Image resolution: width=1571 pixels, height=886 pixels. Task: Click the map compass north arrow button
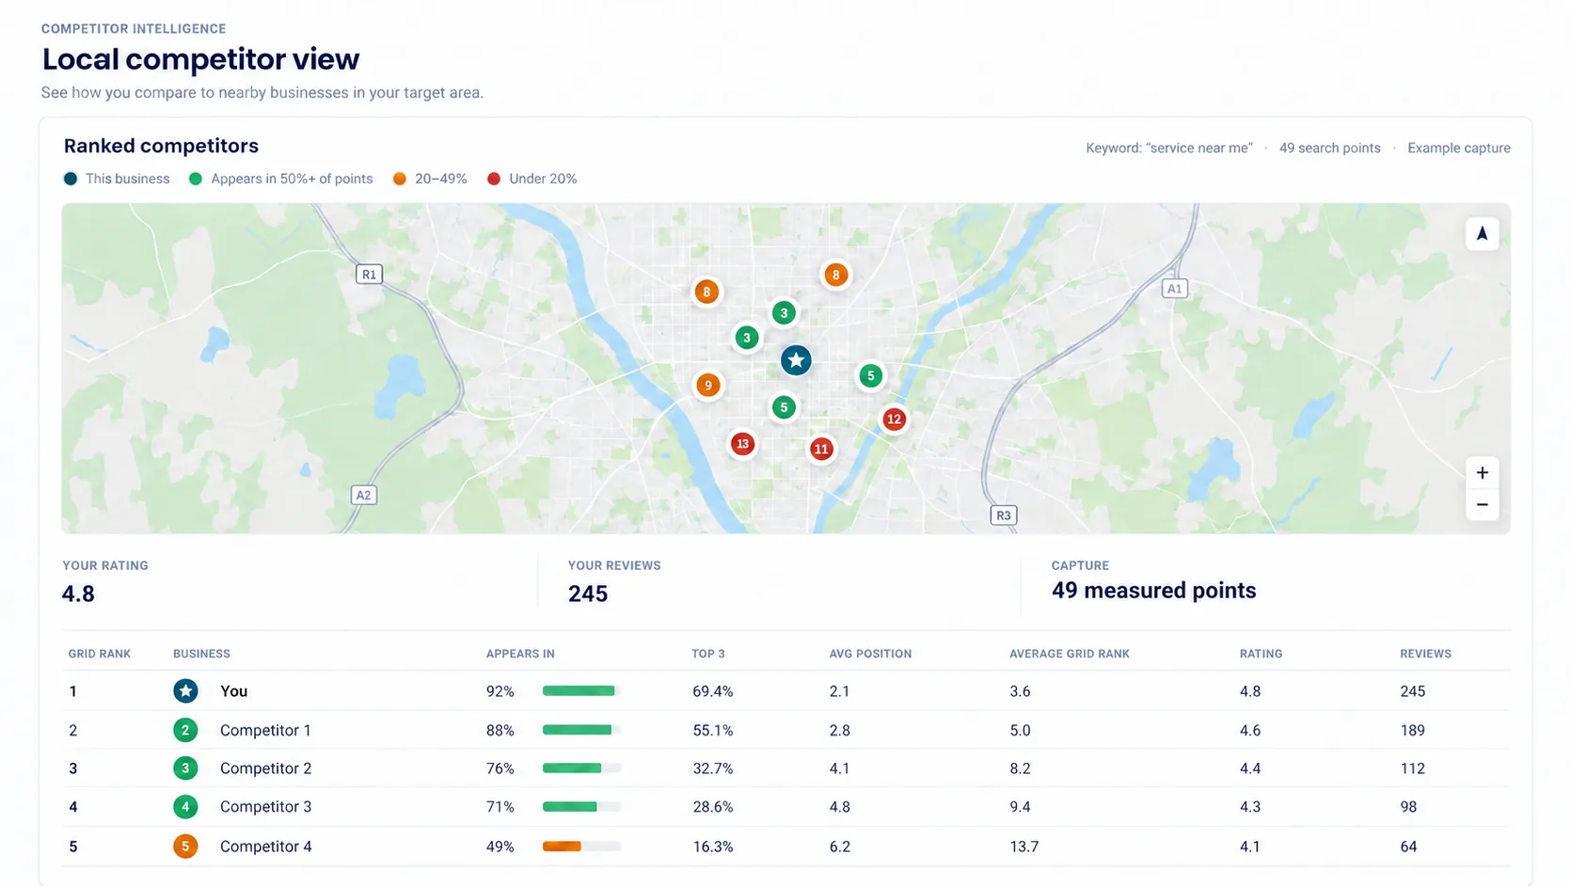point(1482,233)
